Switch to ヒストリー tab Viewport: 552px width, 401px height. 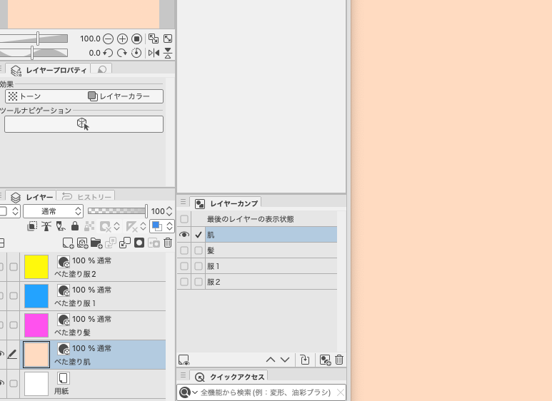click(86, 198)
